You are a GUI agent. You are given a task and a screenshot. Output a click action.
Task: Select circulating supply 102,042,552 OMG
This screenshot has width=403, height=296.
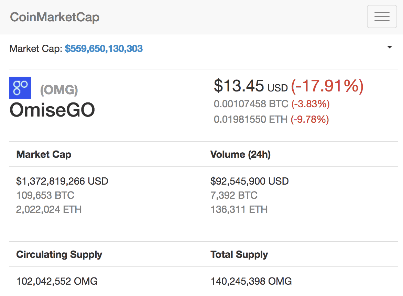(57, 281)
